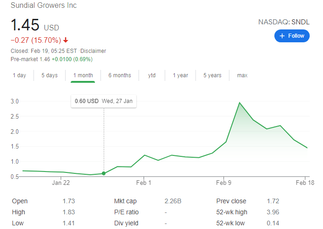Click the 1.45 price value
Screen dimensions: 323x229
(x=25, y=25)
